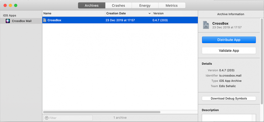
Task: Select the CrossBox archive row name
Action: pyautogui.click(x=54, y=20)
